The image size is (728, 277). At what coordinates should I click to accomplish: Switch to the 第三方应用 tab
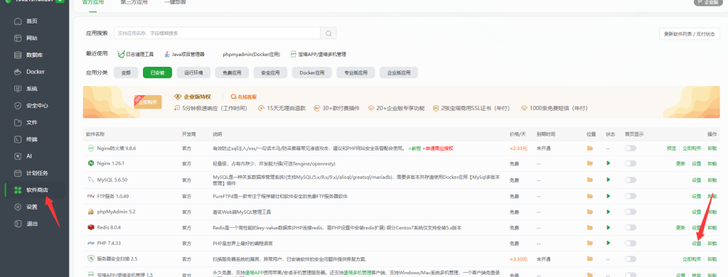pos(134,2)
